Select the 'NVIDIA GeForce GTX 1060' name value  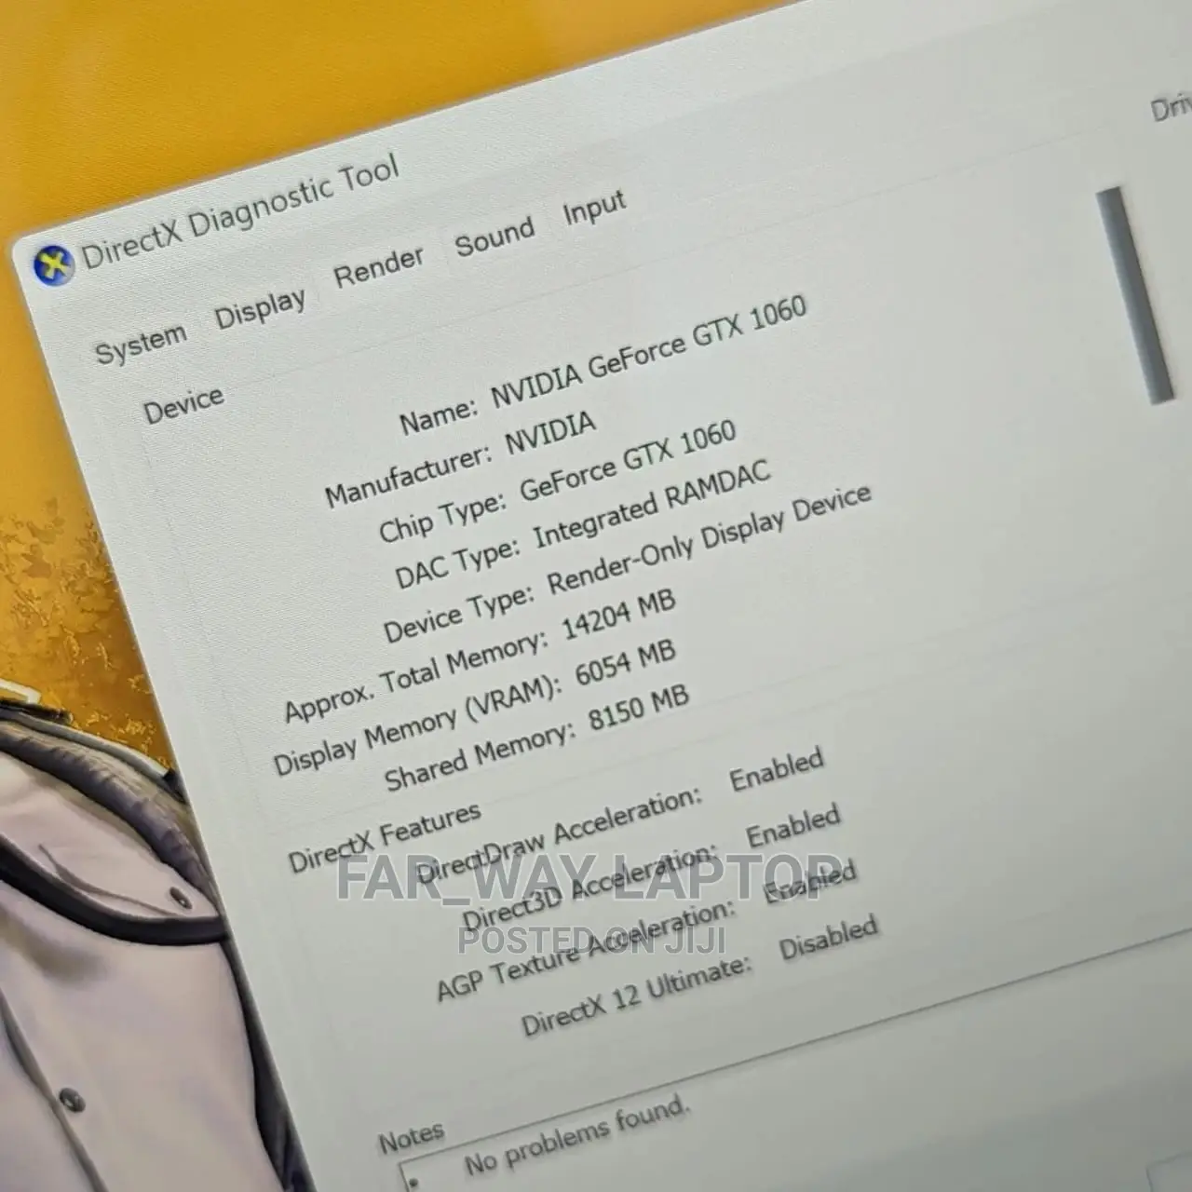[649, 352]
